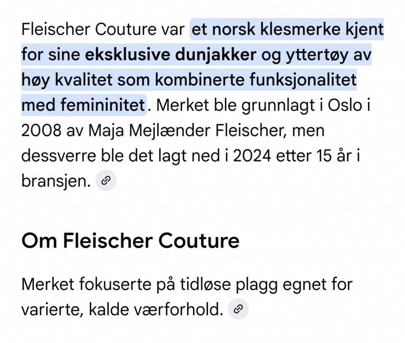Image resolution: width=405 pixels, height=343 pixels.
Task: Click the word "funksjonalitet" in highlighted text
Action: [x=303, y=80]
